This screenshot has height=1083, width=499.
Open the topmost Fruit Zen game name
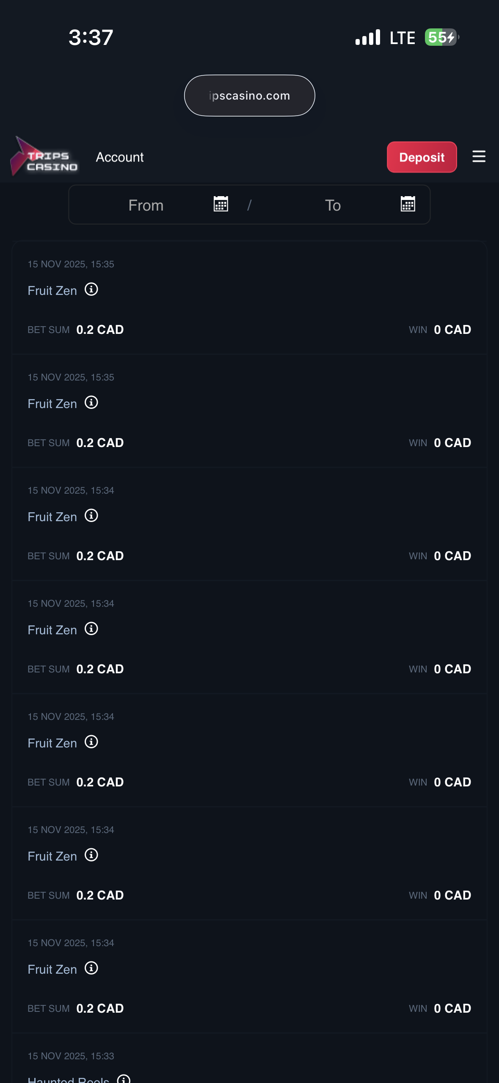(x=52, y=291)
